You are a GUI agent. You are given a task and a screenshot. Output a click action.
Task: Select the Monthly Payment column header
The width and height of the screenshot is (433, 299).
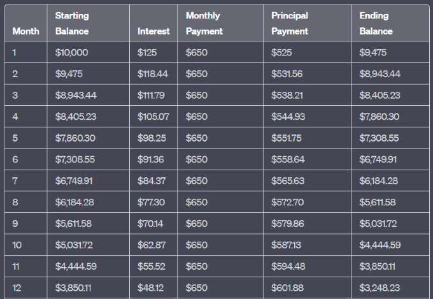pos(220,23)
